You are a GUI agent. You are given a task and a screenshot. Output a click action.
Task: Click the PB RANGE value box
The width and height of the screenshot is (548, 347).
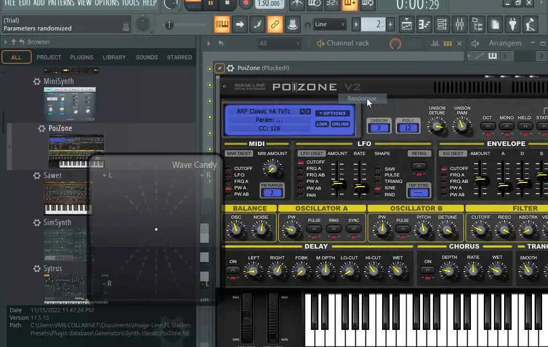271,192
